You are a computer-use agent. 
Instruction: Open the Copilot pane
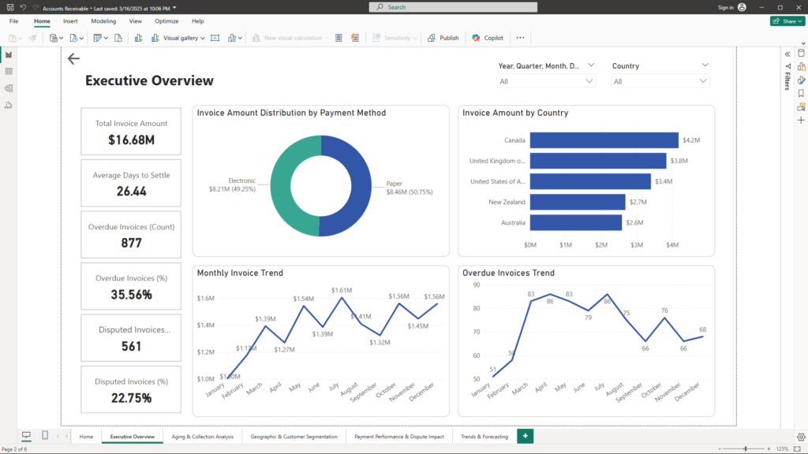click(488, 38)
